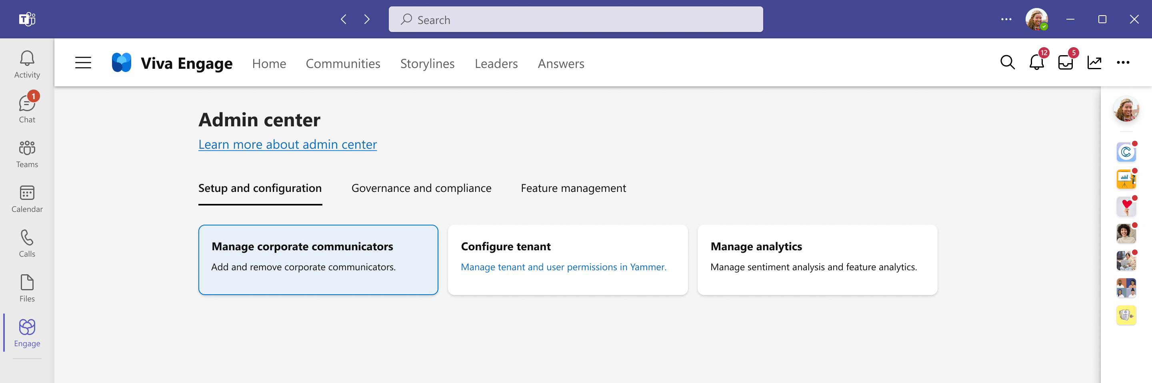Open Calls from the sidebar
This screenshot has width=1152, height=383.
(27, 243)
